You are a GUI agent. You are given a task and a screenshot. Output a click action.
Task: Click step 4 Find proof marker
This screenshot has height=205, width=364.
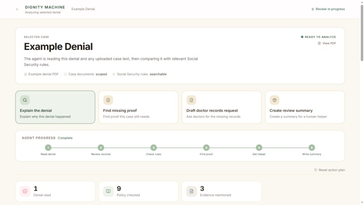click(x=206, y=147)
